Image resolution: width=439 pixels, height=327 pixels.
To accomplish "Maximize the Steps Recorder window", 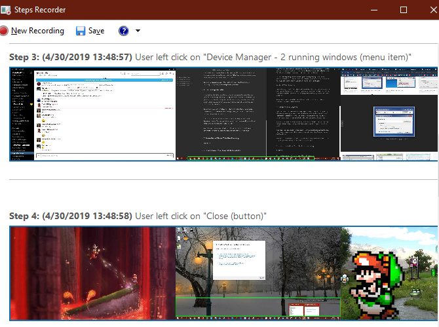I will (404, 10).
